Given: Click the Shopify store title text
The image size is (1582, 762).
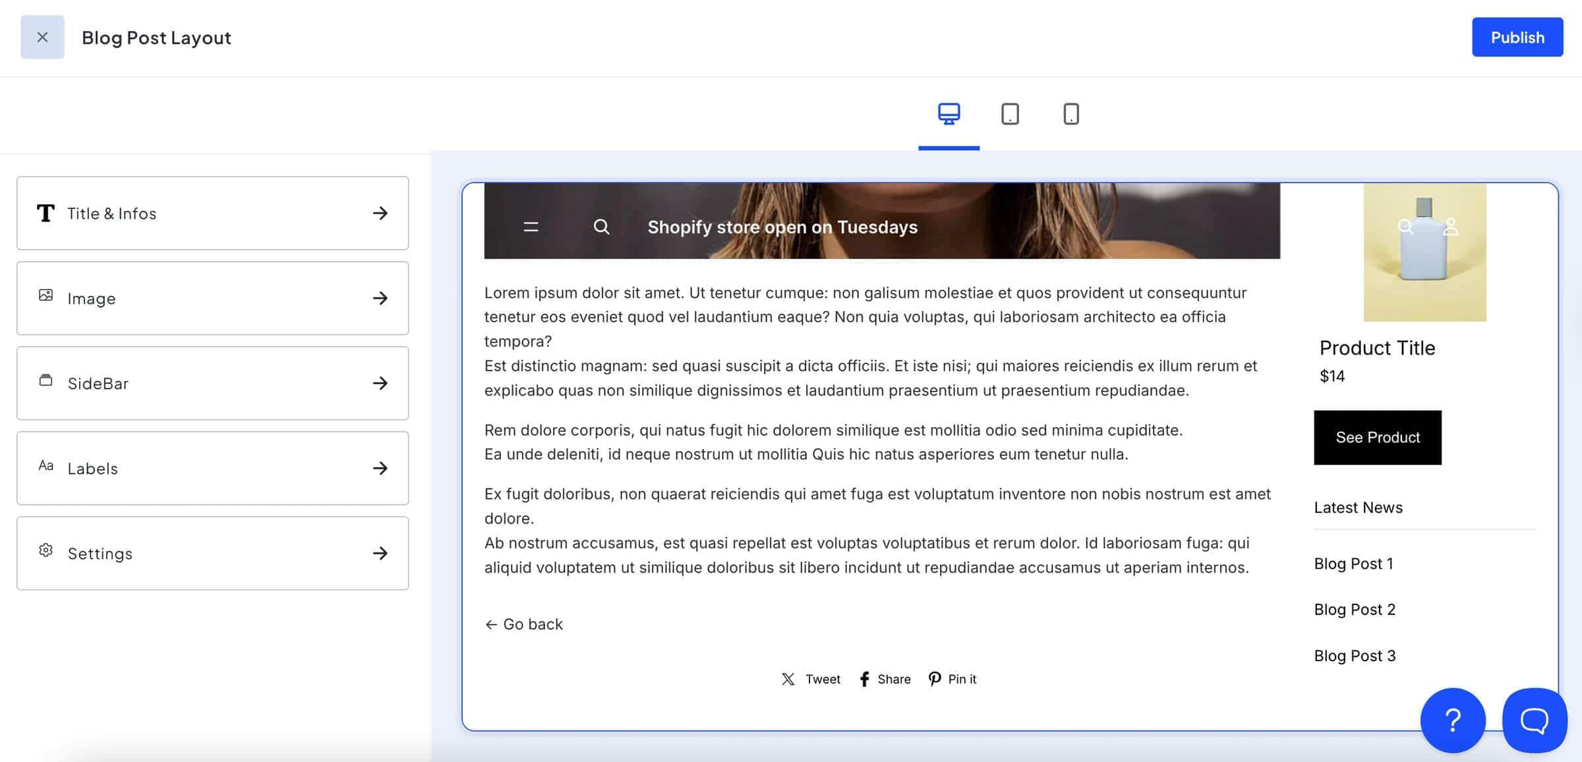Looking at the screenshot, I should [x=782, y=227].
